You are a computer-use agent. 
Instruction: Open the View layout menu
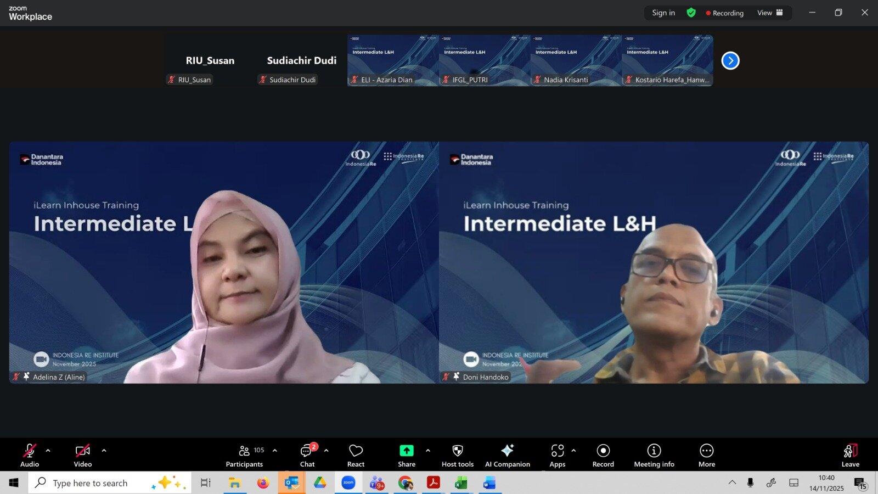click(x=770, y=13)
